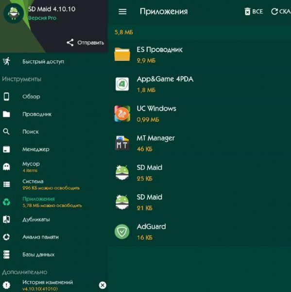The height and width of the screenshot is (292, 291).
Task: Click the storage icon for Базы данных
Action: point(6,255)
